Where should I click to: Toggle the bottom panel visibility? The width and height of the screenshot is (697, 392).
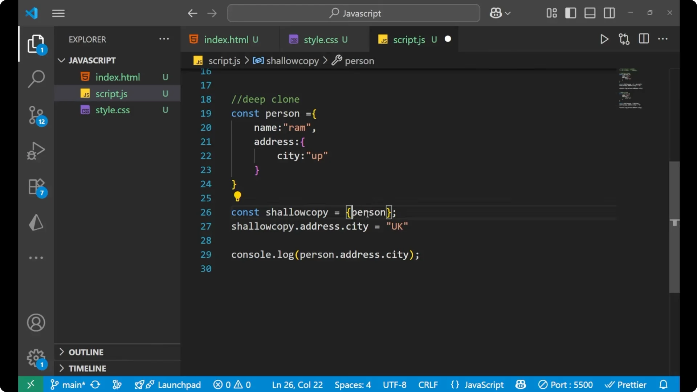tap(590, 13)
